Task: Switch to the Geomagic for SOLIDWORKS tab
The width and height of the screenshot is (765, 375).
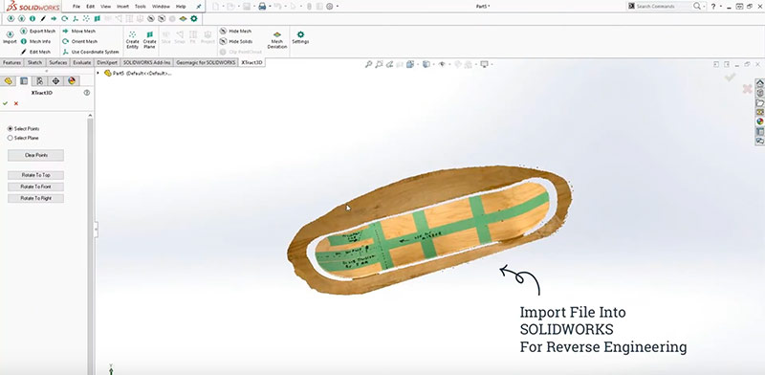Action: (x=206, y=62)
